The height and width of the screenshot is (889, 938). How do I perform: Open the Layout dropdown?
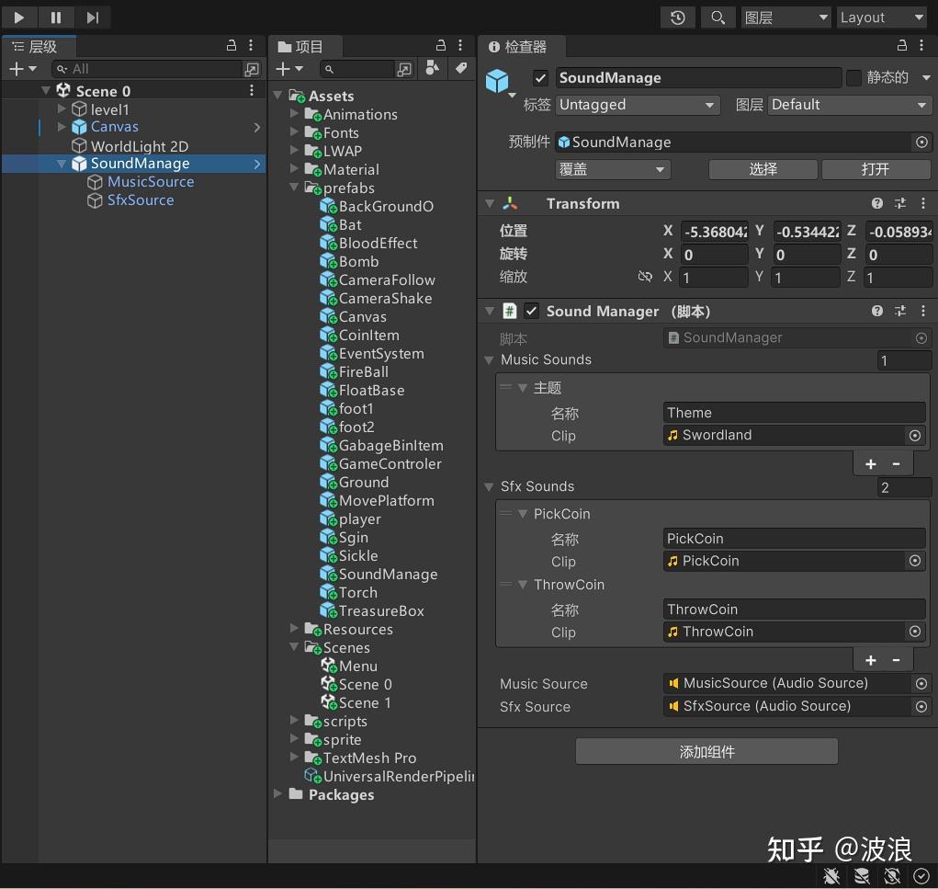tap(882, 17)
